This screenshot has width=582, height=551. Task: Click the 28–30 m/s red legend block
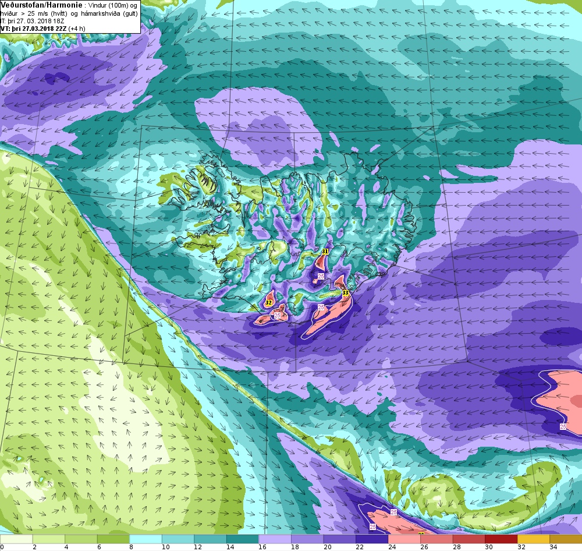pos(469,539)
